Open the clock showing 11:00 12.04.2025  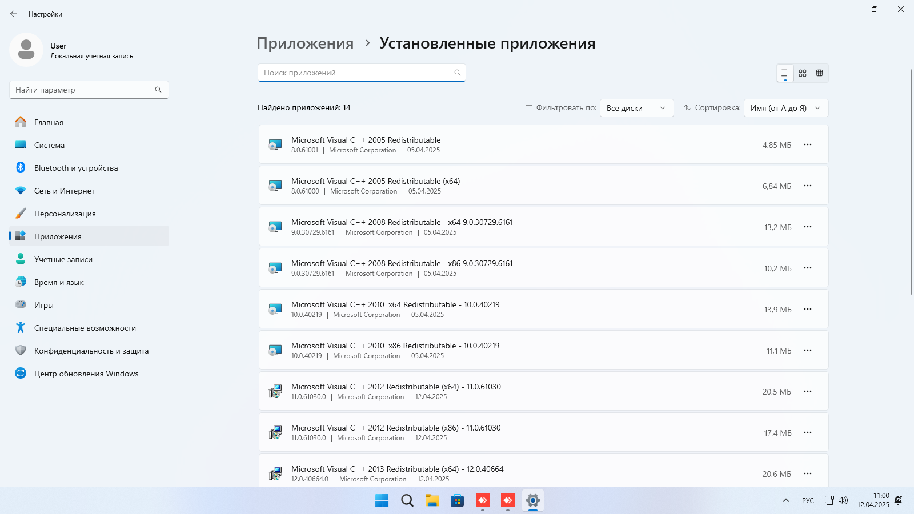tap(873, 500)
